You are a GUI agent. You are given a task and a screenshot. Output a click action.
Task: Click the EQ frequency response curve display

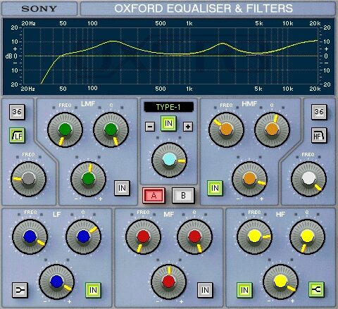168,56
